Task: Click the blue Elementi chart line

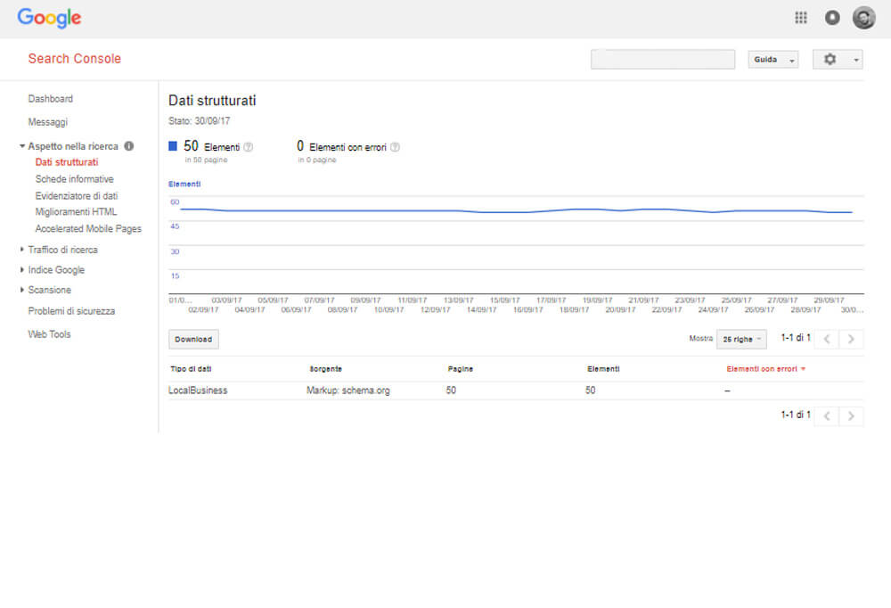Action: point(516,210)
